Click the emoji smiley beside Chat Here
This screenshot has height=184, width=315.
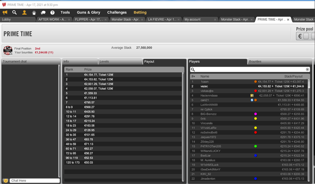(x=6, y=180)
